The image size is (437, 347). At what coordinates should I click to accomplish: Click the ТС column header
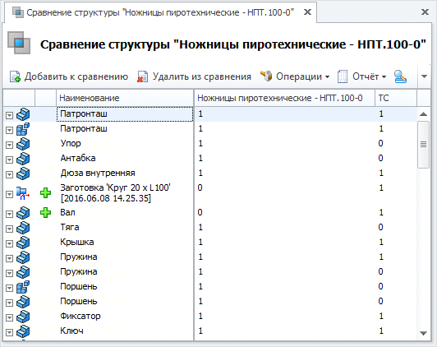tap(396, 98)
